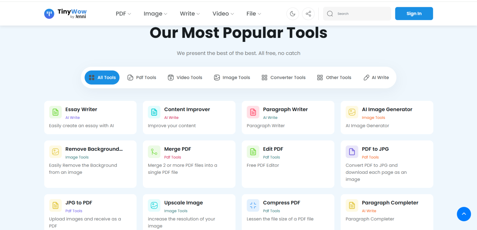Toggle dark mode moon icon
477x230 pixels.
[x=293, y=14]
